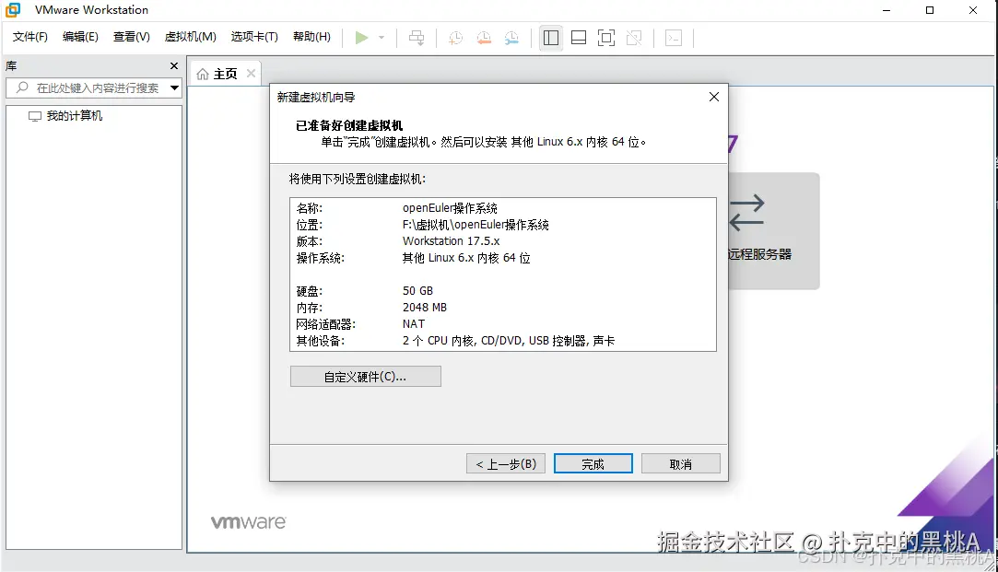
Task: Toggle the tabs display icon on the toolbar
Action: [x=551, y=38]
